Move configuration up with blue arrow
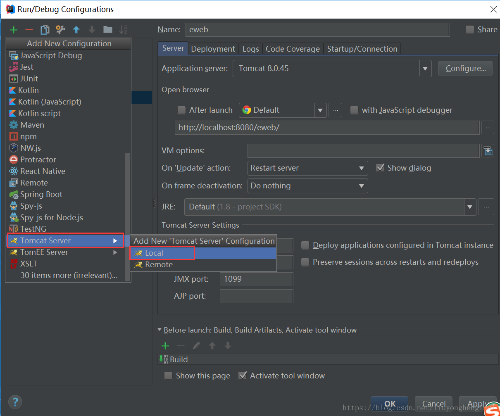 click(76, 30)
